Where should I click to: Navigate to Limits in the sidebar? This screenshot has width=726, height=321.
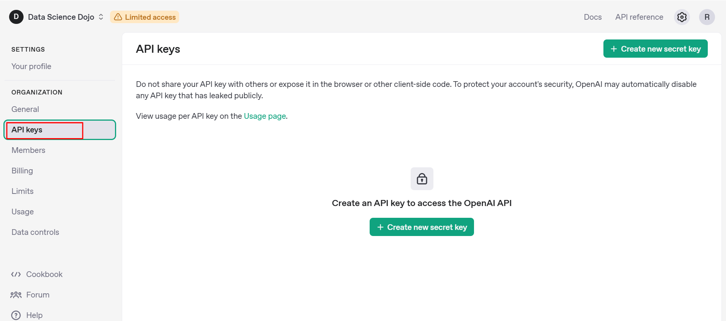coord(22,191)
